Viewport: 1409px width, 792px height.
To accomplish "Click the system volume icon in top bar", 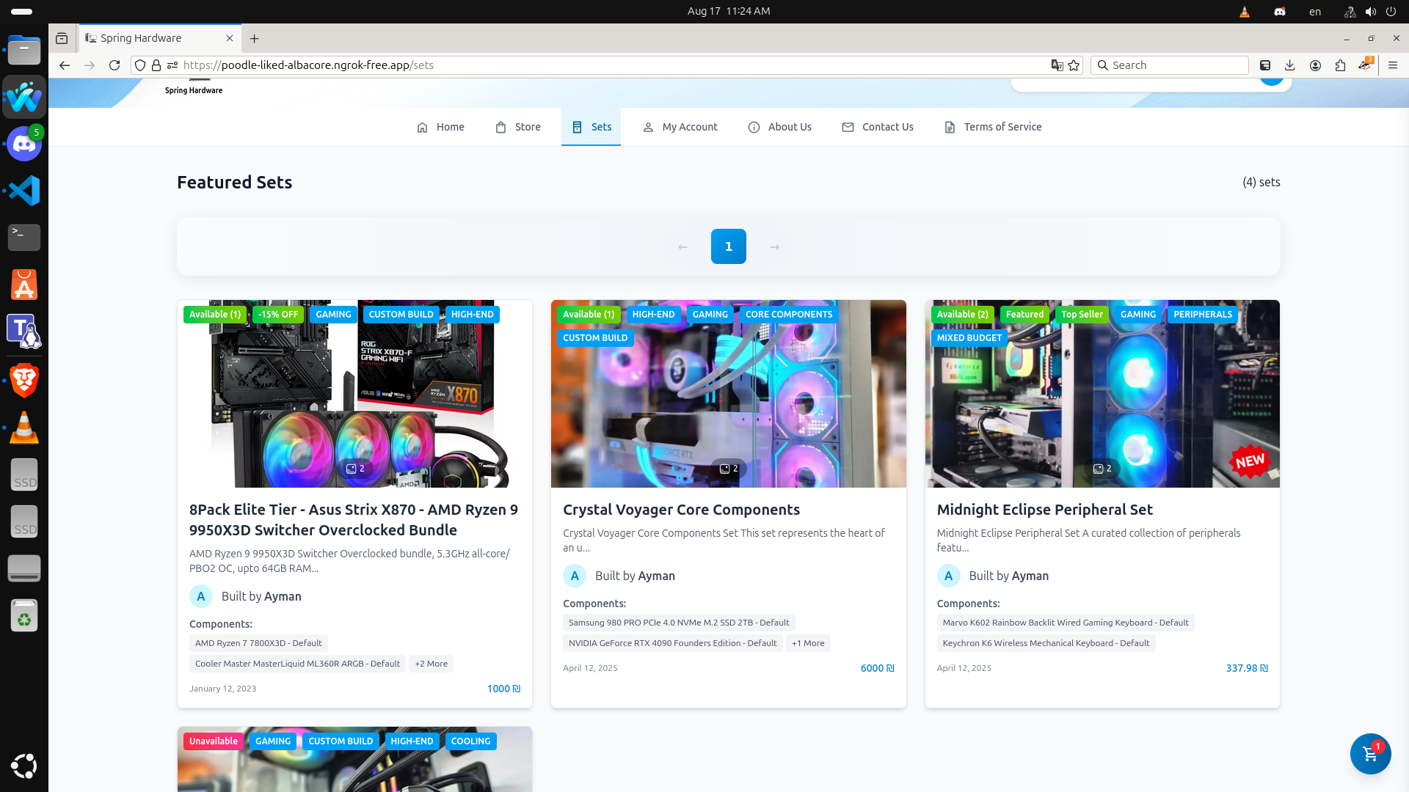I will click(x=1371, y=12).
